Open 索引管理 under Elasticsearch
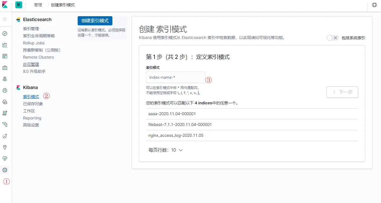Screen dimensions: 381x203 tap(31, 29)
